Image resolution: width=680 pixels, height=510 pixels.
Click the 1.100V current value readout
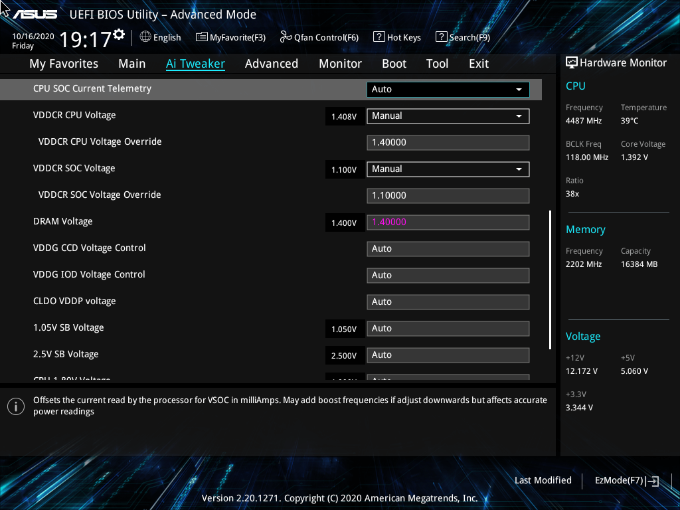pos(345,170)
